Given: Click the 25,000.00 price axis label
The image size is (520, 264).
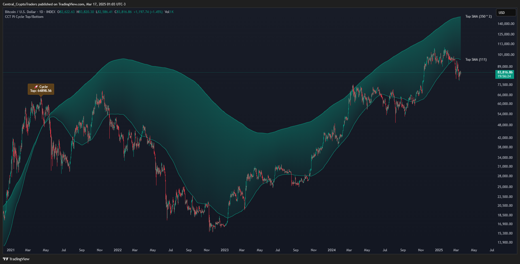Looking at the screenshot, I should (x=505, y=187).
